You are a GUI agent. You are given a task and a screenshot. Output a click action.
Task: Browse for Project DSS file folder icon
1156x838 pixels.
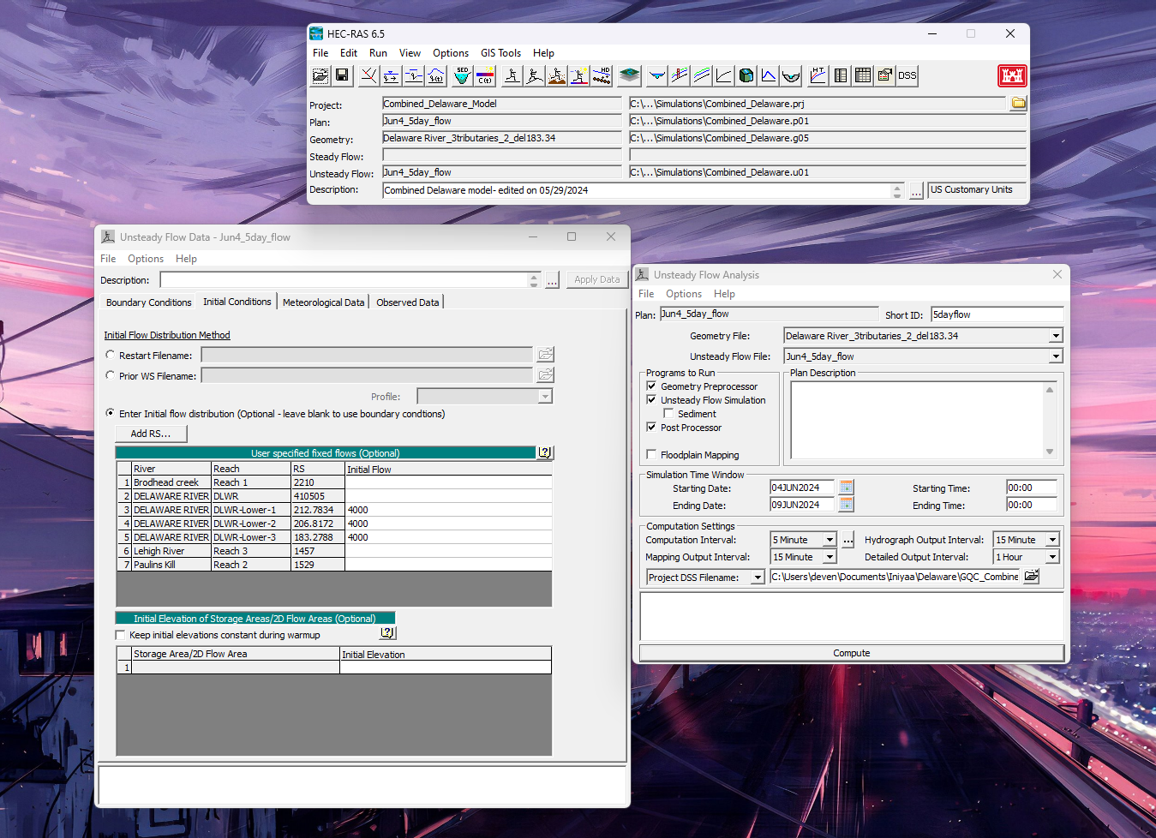click(1032, 577)
